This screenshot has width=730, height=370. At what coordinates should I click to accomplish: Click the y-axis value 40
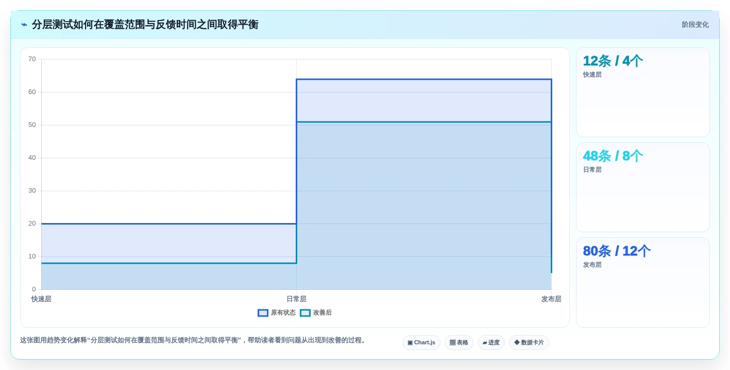(x=32, y=158)
